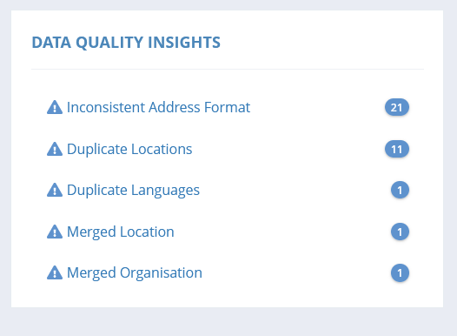Click the divider line below the heading
Viewport: 457px width, 336px height.
(228, 69)
